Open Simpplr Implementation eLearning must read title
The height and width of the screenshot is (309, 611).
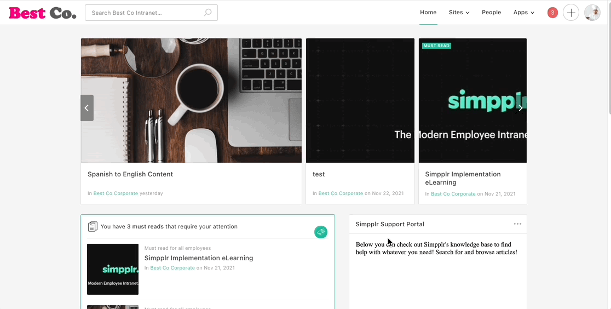pos(199,258)
